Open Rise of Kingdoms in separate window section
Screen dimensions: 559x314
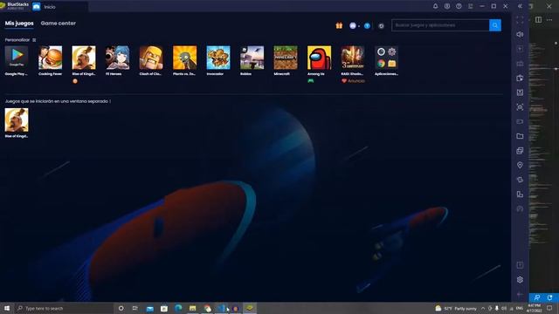pyautogui.click(x=17, y=120)
